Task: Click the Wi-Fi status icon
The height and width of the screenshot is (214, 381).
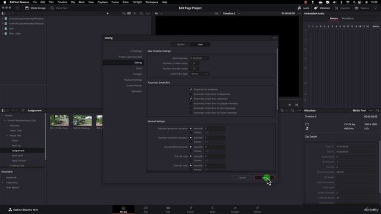Action: coord(348,2)
